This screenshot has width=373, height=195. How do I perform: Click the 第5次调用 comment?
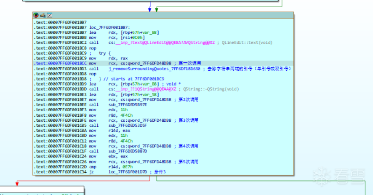[188, 162]
